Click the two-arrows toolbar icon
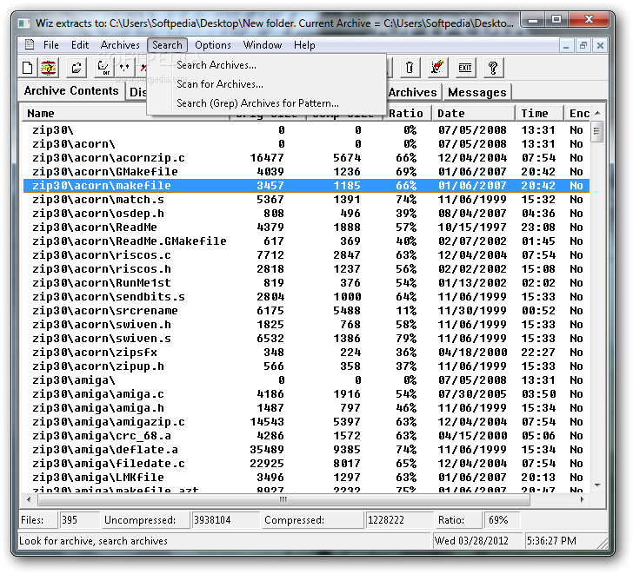Viewport: 633px width, 574px height. click(124, 68)
